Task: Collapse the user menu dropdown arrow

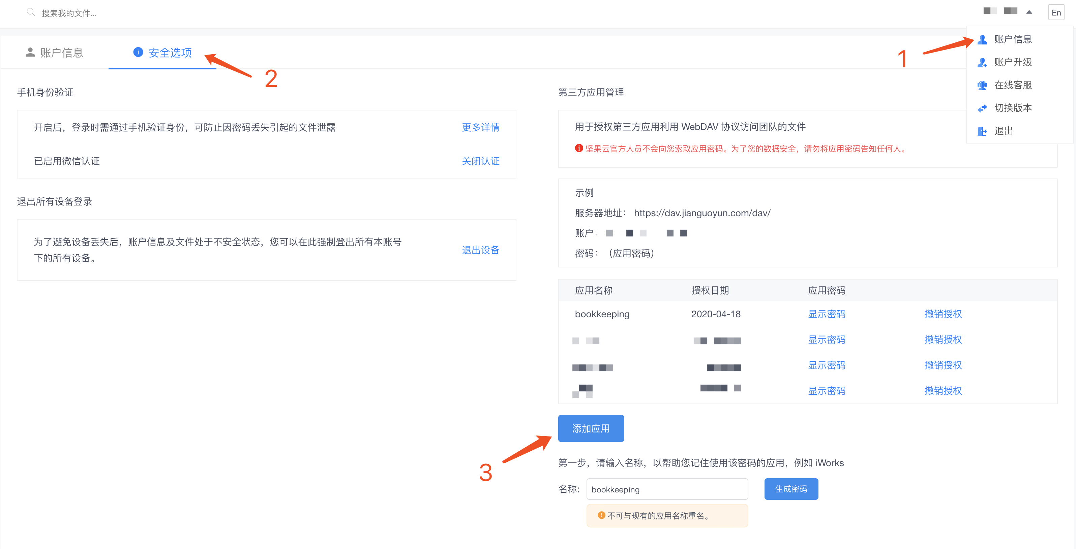Action: click(x=1029, y=12)
